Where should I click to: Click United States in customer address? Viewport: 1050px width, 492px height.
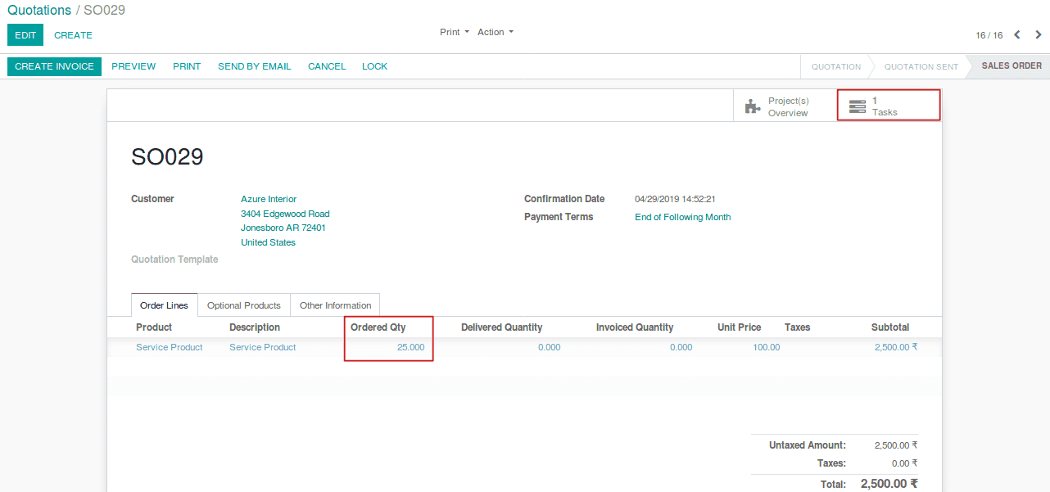click(x=268, y=242)
